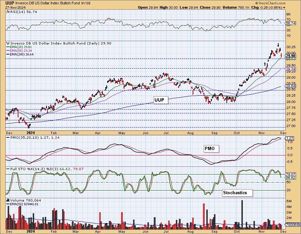Click the High 30.00 value

click(169, 7)
